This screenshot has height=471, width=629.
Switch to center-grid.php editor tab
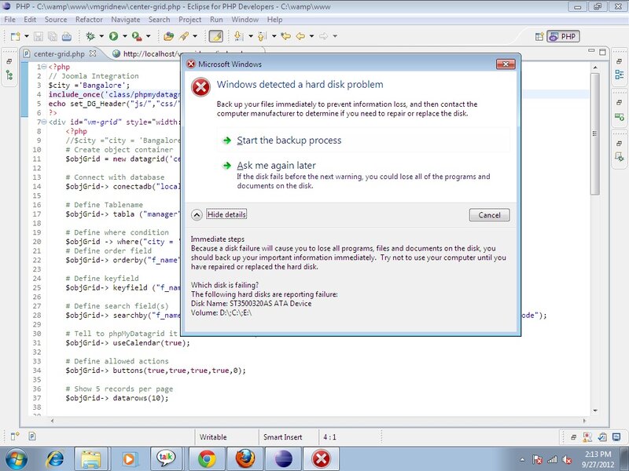click(x=58, y=53)
